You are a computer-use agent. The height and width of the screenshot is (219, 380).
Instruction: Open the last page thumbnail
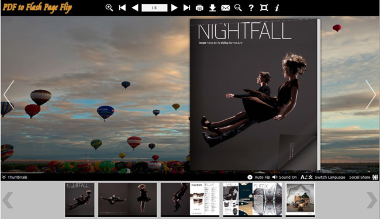[300, 200]
